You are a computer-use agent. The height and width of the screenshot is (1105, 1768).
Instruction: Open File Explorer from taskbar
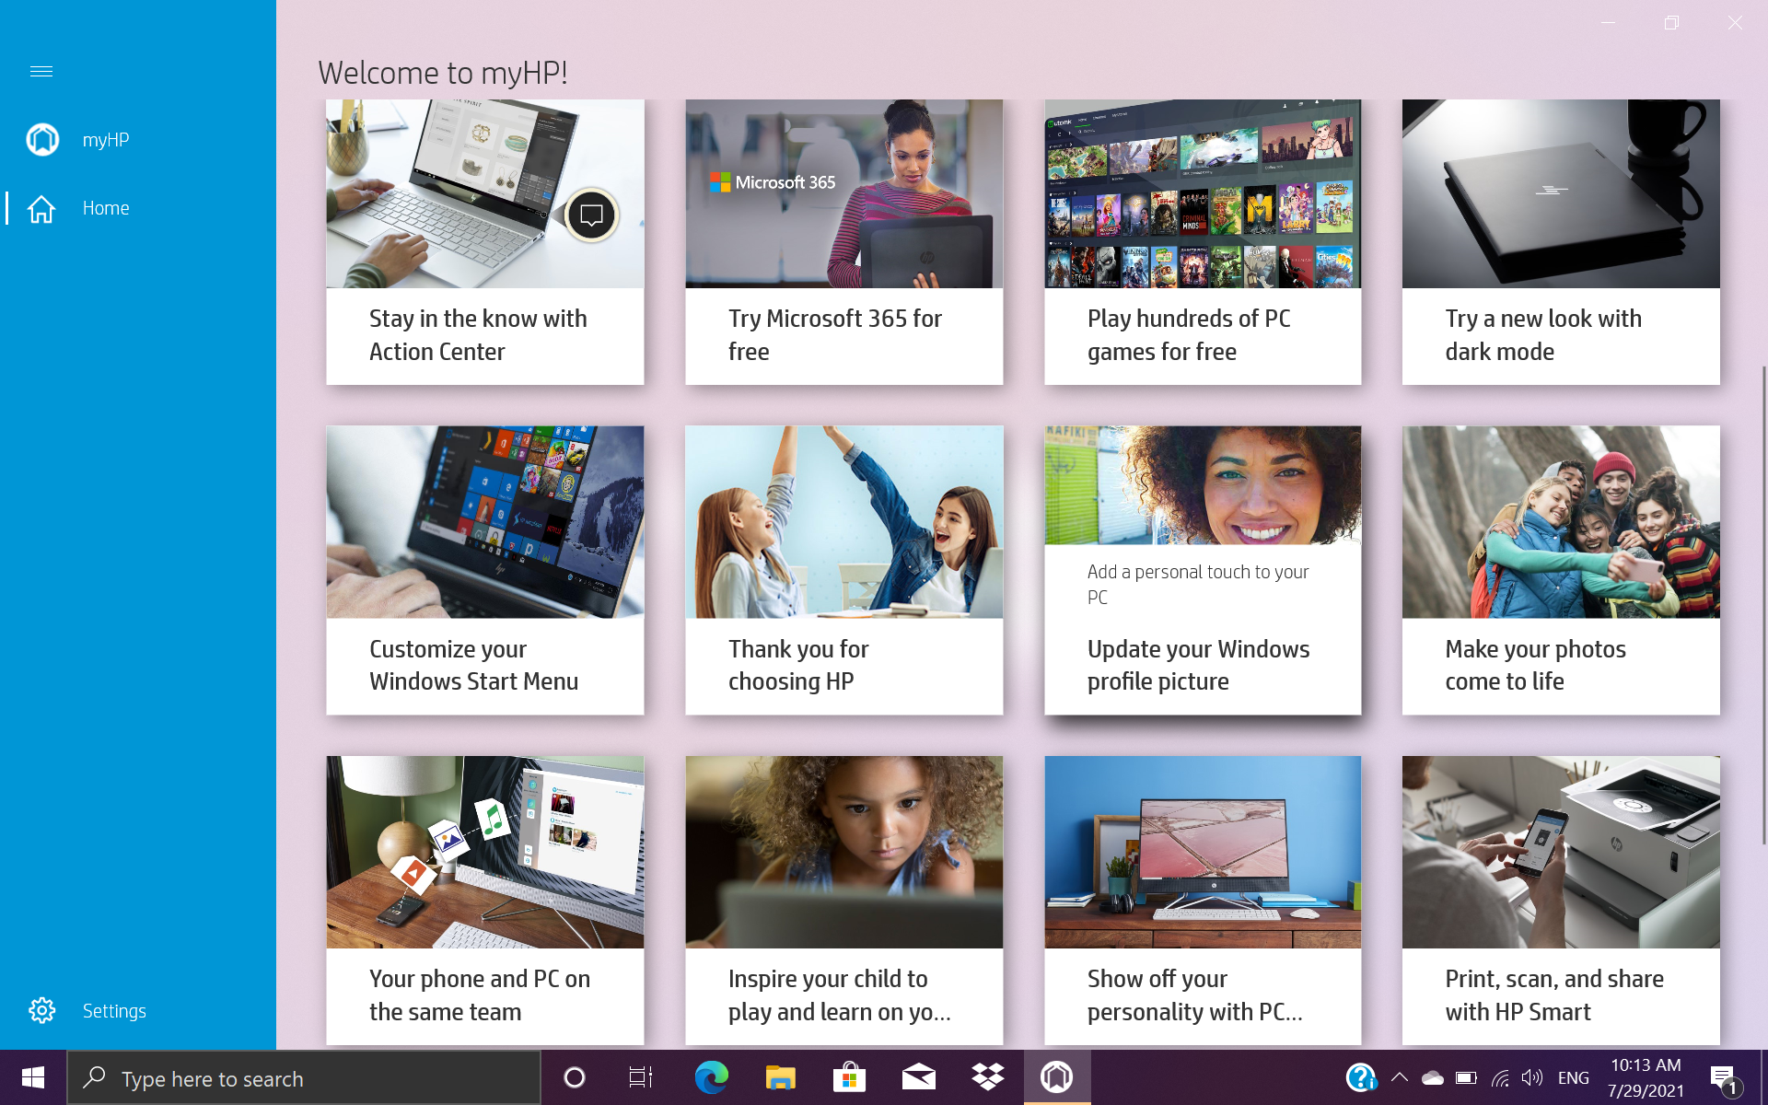pos(780,1077)
